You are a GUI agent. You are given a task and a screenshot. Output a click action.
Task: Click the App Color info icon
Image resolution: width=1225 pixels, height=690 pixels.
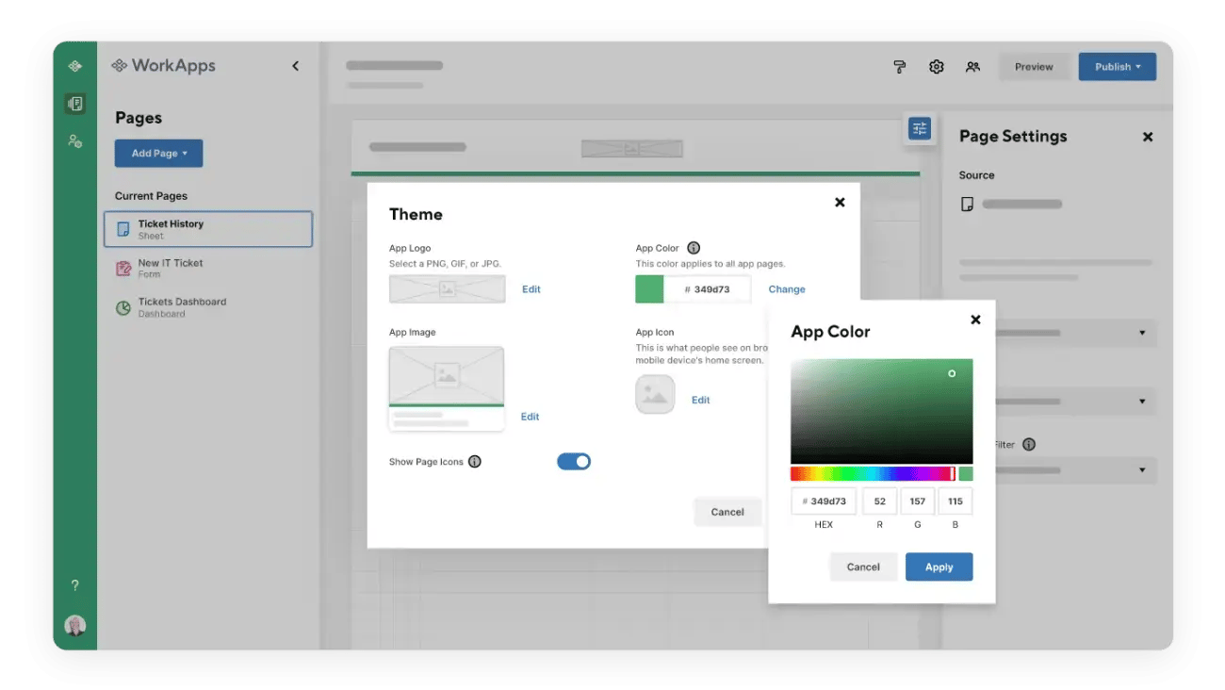(694, 248)
